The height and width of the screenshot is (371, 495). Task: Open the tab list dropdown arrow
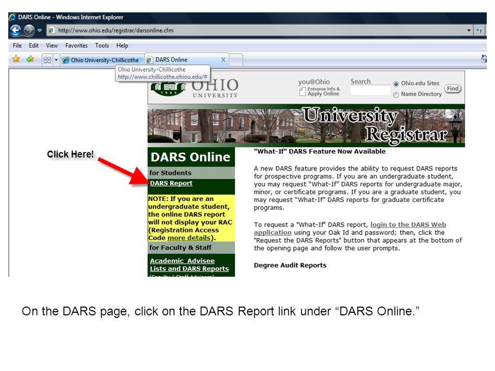[x=56, y=60]
